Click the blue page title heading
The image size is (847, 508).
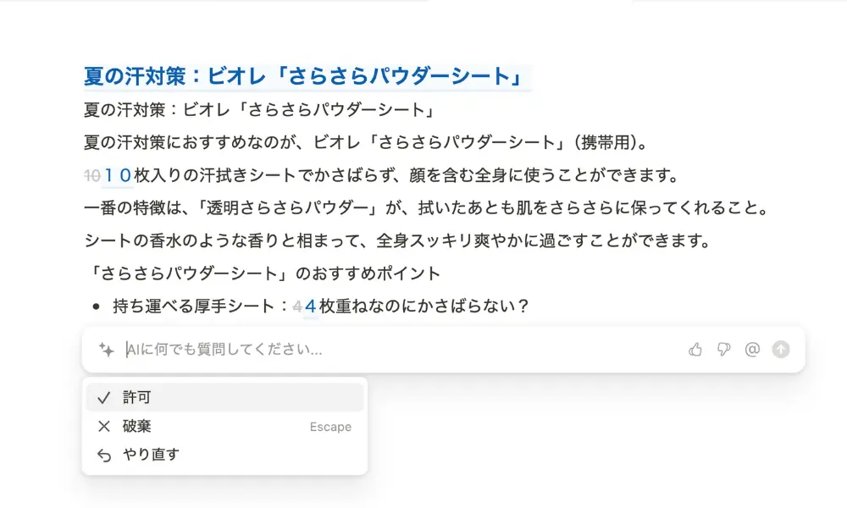(303, 76)
